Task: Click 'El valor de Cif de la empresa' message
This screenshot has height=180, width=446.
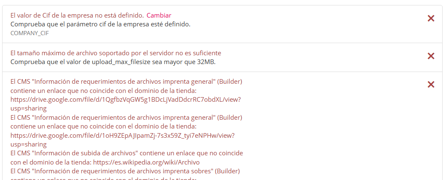Action: (x=77, y=15)
